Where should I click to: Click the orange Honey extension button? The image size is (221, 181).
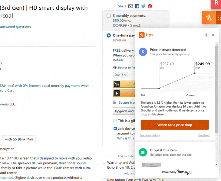click(x=209, y=18)
